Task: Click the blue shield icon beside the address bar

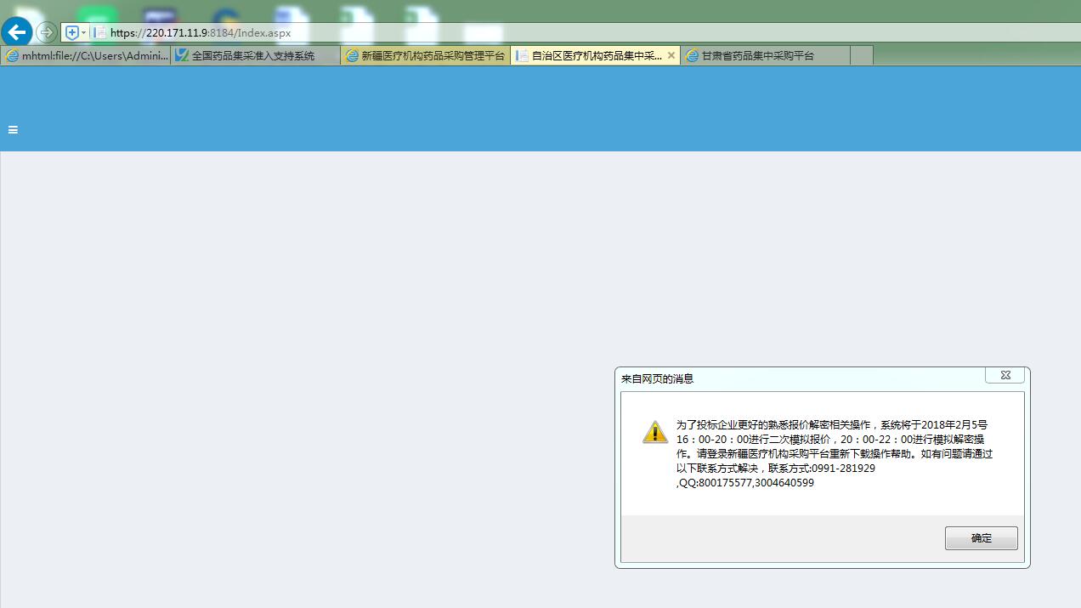Action: pyautogui.click(x=72, y=32)
